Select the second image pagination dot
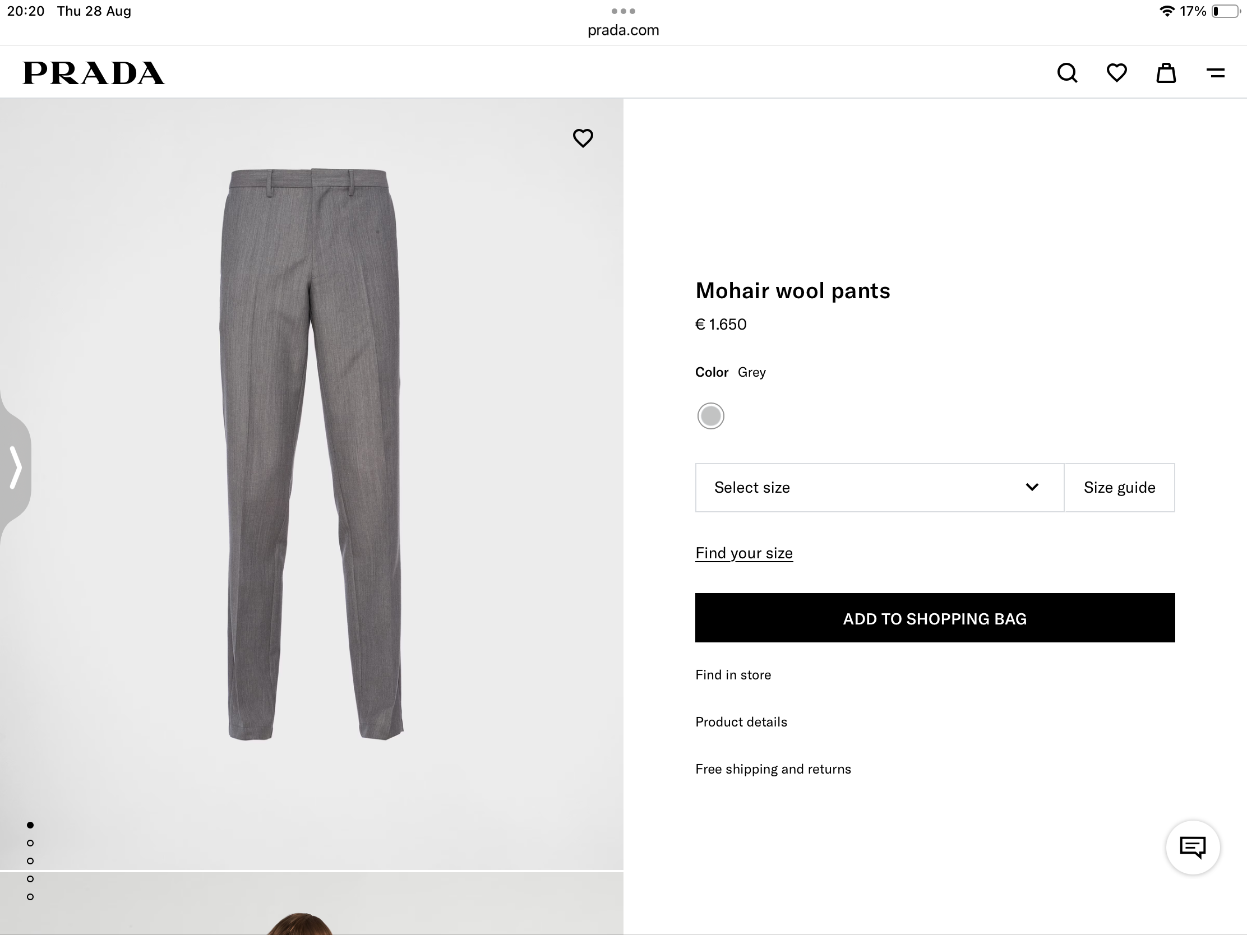The image size is (1247, 935). point(30,843)
